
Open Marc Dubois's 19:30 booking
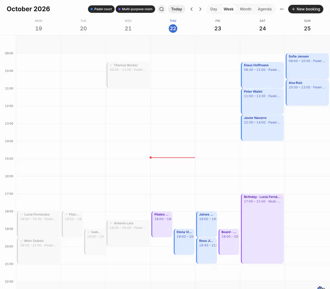point(38,251)
